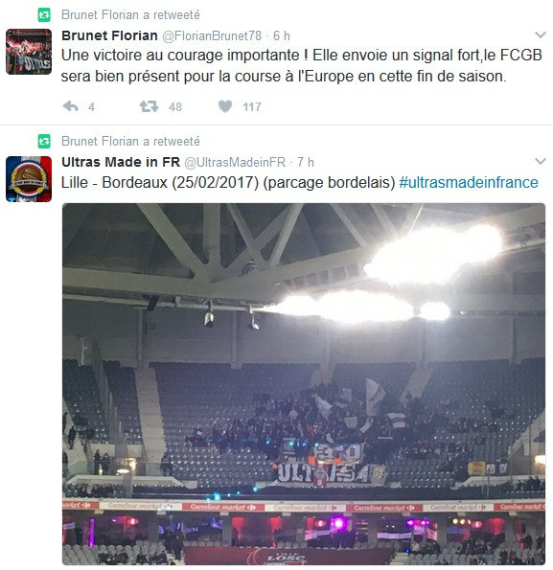Expand options chevron on Ultras Made in FR tweet
Viewport: 553px width, 570px height.
pos(541,161)
